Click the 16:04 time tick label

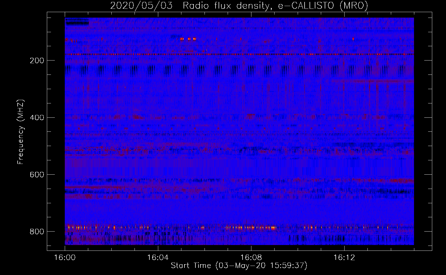(x=158, y=257)
